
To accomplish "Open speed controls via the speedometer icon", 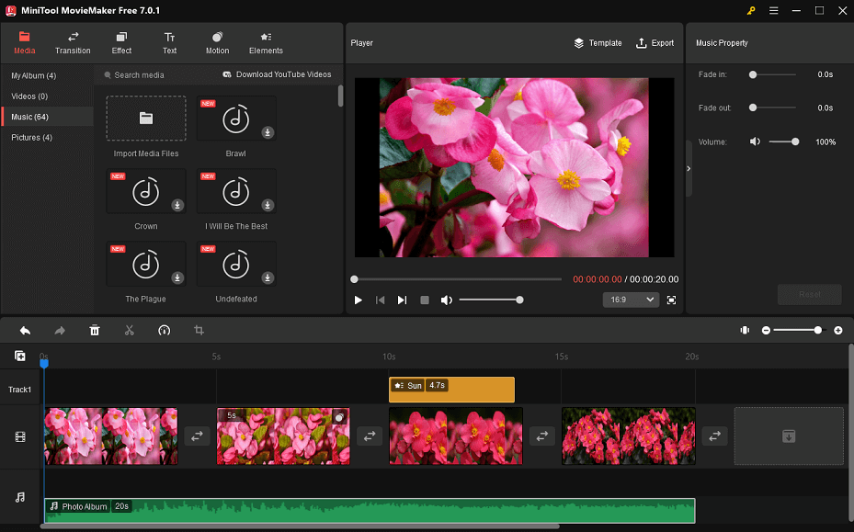I will pos(164,330).
